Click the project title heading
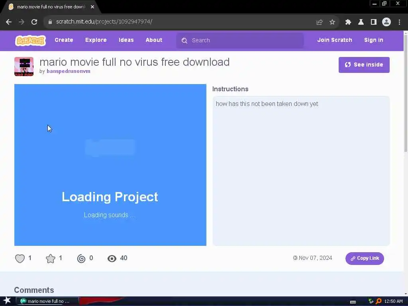 (135, 62)
